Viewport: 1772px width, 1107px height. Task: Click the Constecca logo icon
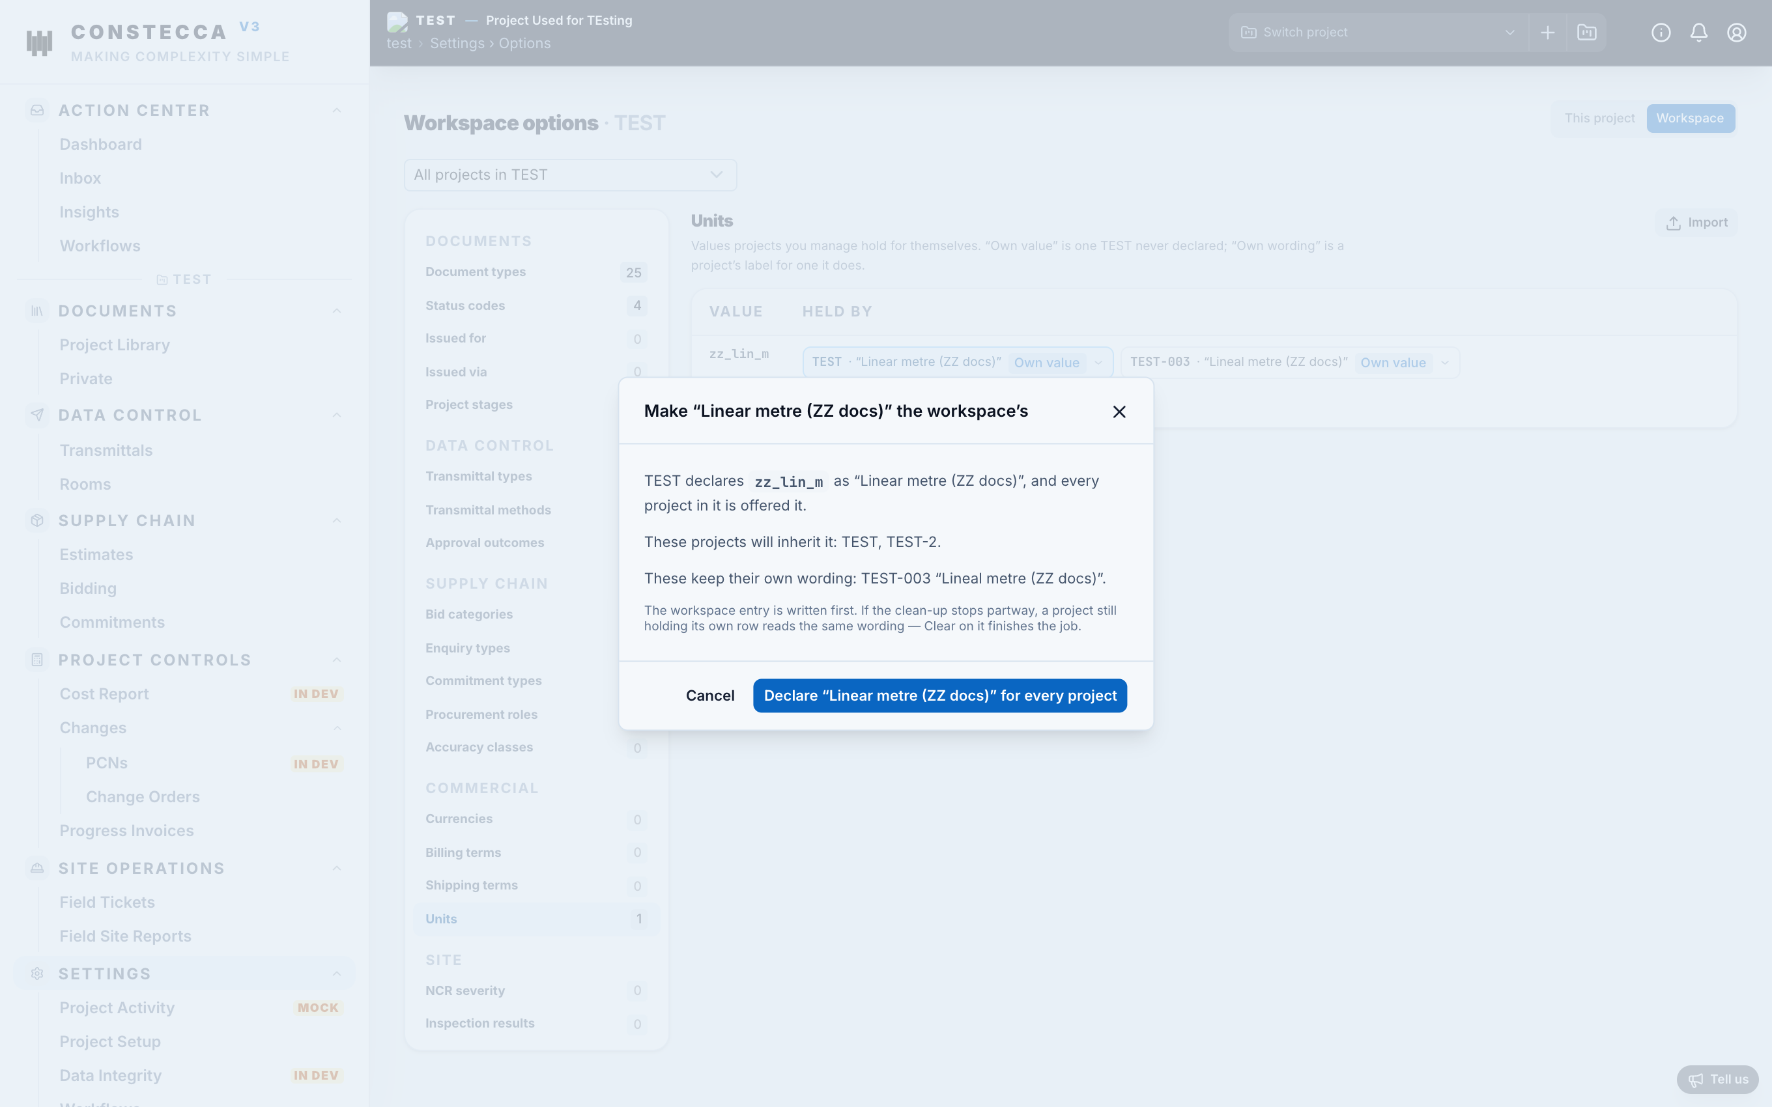[40, 42]
